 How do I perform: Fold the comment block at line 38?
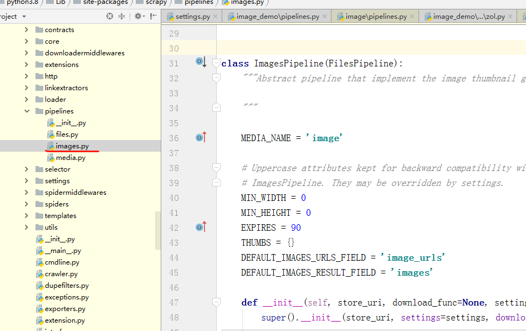(216, 168)
